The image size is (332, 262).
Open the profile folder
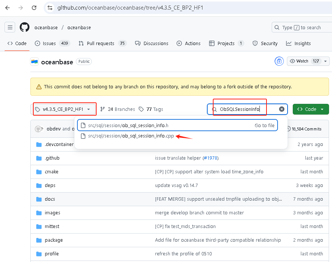point(52,254)
